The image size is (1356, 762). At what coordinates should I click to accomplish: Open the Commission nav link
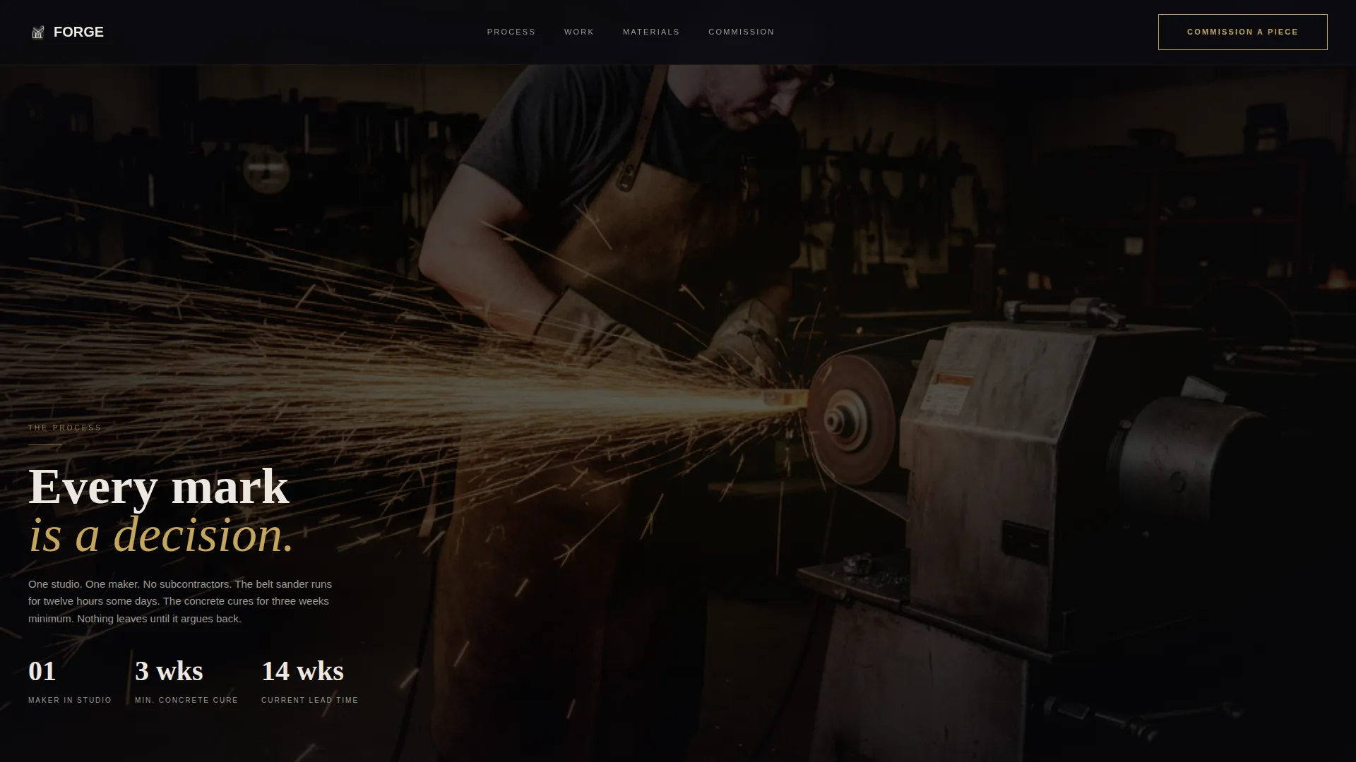click(x=742, y=32)
